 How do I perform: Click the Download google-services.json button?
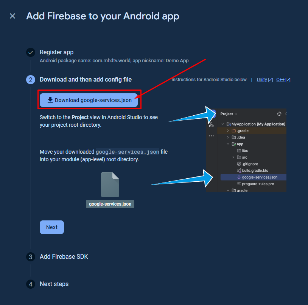pyautogui.click(x=89, y=100)
